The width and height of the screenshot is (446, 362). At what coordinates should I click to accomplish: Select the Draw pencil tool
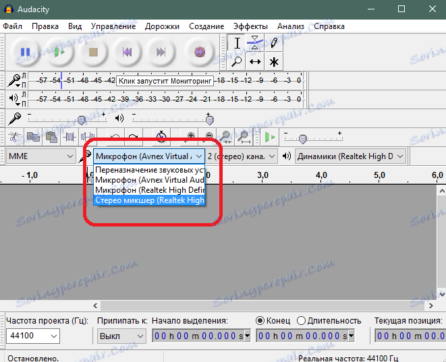274,43
